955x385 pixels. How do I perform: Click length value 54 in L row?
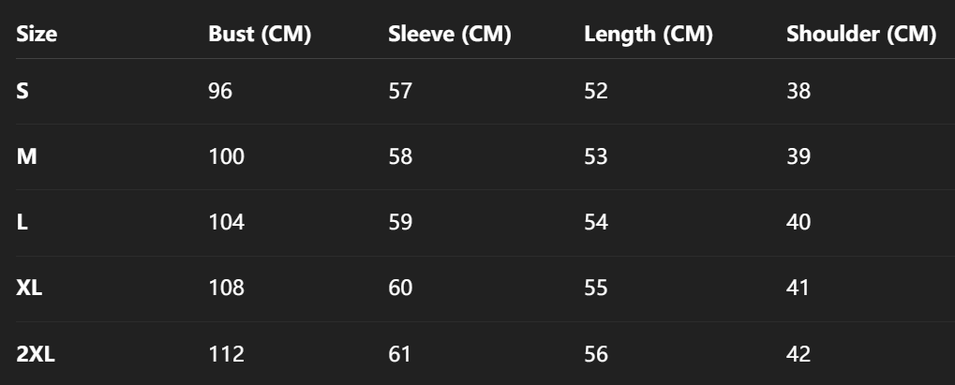(596, 223)
